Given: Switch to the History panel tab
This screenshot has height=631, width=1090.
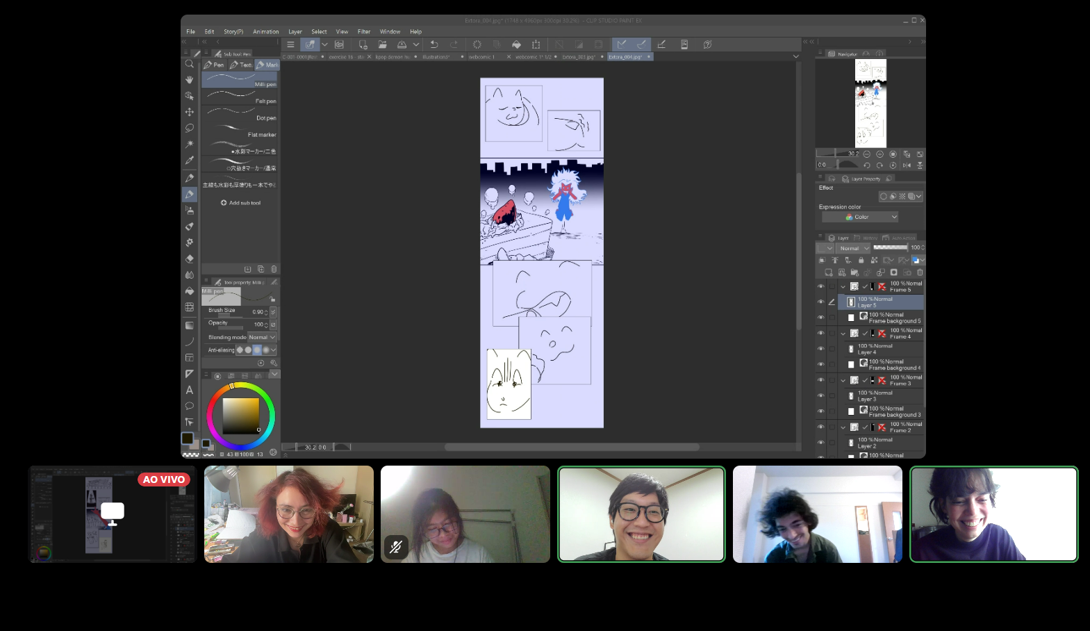Looking at the screenshot, I should (x=866, y=238).
